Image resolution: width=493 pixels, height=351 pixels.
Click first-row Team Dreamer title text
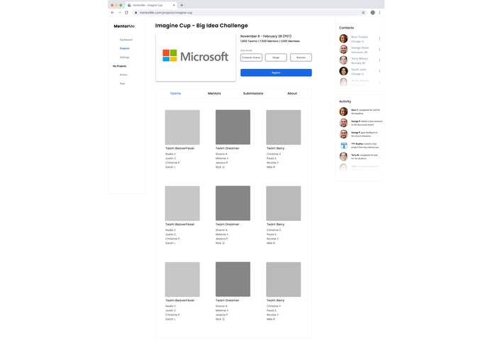tap(227, 148)
